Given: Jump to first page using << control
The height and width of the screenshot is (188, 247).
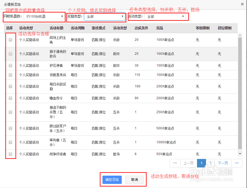Looking at the screenshot, I should [x=175, y=163].
